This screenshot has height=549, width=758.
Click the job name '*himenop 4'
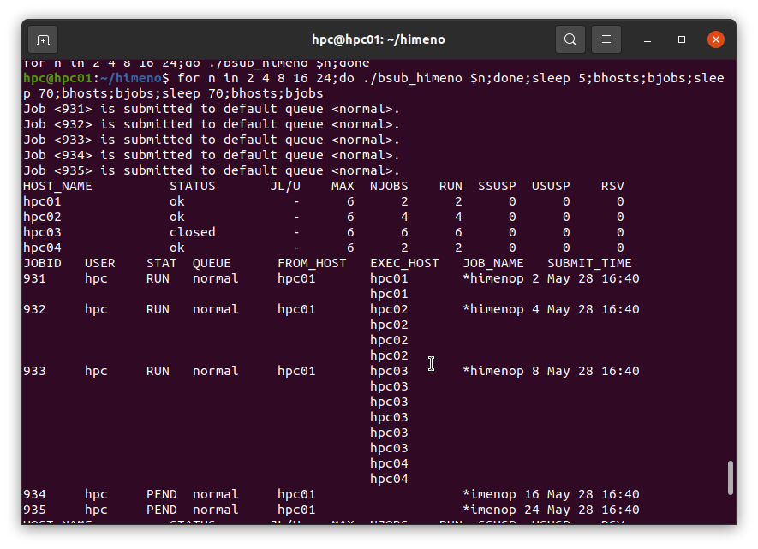501,310
